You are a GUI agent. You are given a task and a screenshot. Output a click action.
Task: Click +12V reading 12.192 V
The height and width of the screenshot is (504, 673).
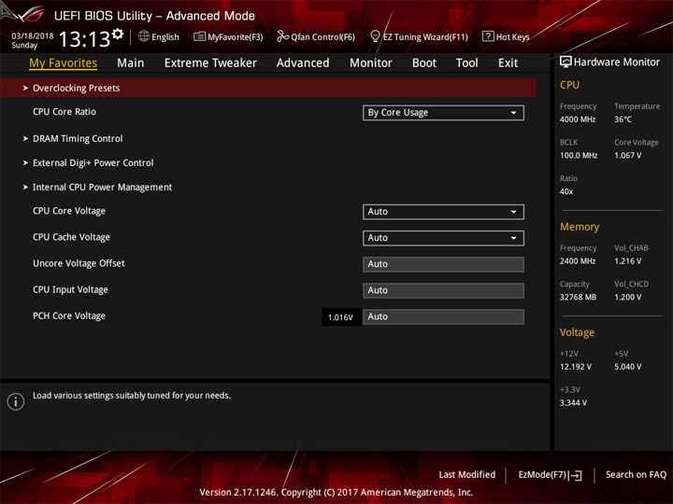pos(575,367)
